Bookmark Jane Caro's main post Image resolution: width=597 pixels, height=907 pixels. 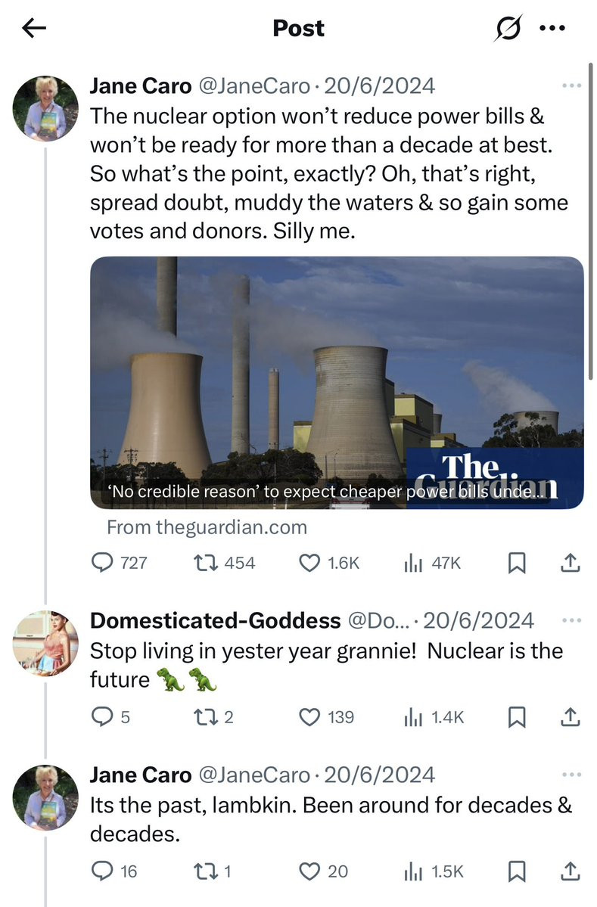pos(516,563)
